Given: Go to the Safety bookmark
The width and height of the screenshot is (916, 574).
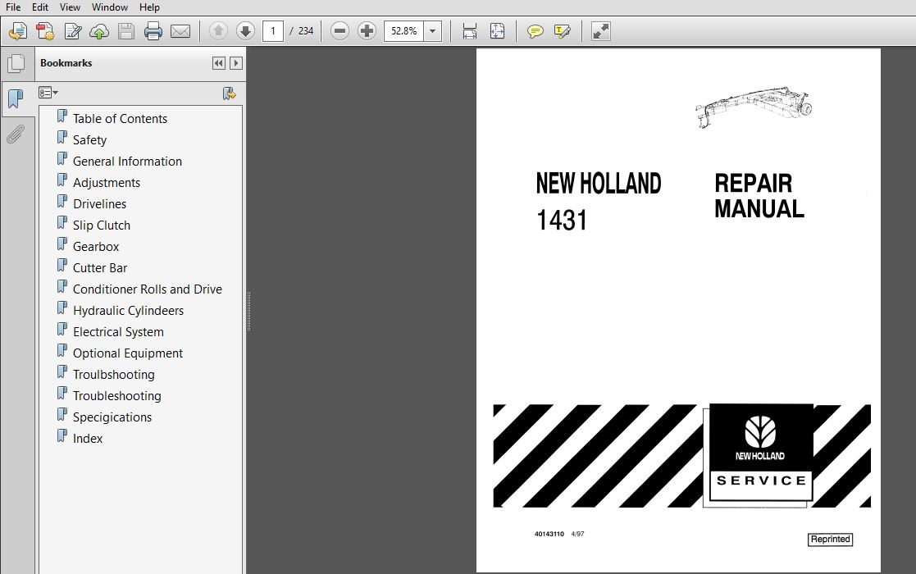Looking at the screenshot, I should point(89,140).
